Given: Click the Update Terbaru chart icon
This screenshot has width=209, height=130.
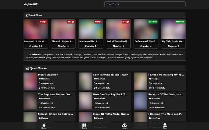Looking at the screenshot, I should point(27,68).
